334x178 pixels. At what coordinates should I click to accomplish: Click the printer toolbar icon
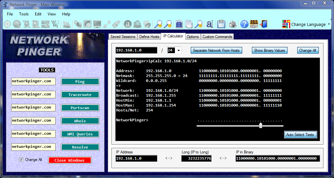(x=233, y=24)
